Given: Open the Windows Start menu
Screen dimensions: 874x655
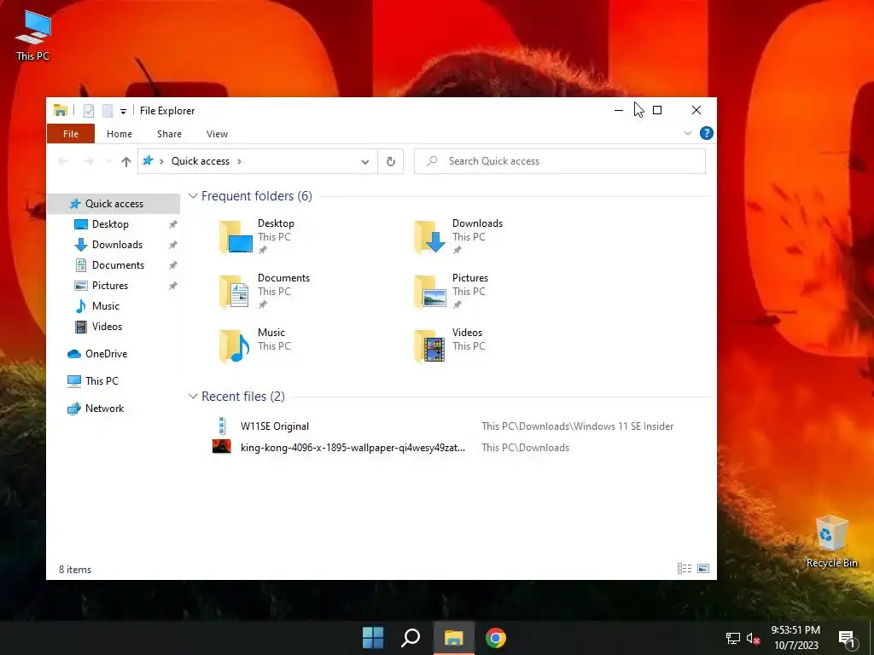Looking at the screenshot, I should click(x=373, y=638).
